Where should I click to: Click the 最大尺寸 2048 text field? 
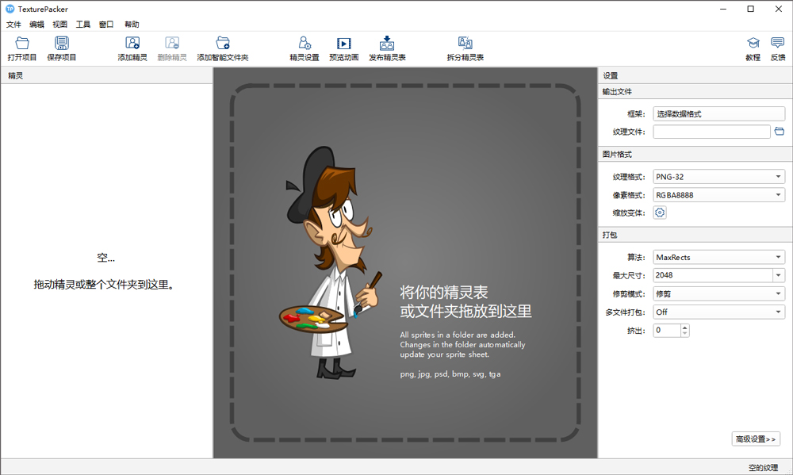tap(713, 275)
